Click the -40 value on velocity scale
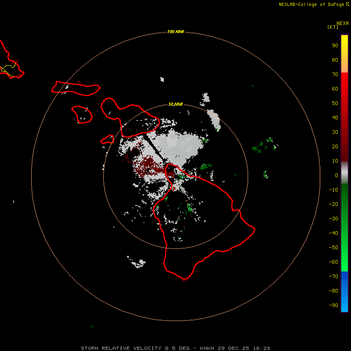Viewport: 351px width, 351px height. tap(333, 233)
